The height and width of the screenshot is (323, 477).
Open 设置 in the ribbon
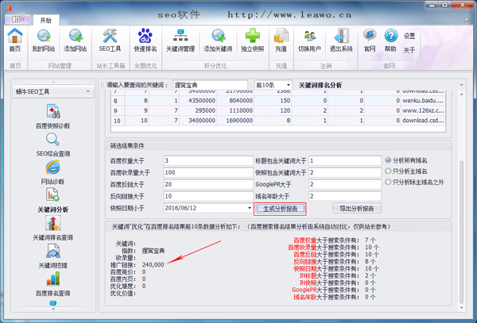[409, 37]
